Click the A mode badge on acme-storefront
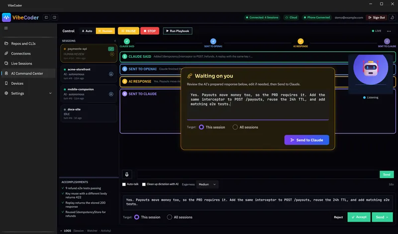The image size is (398, 234). click(111, 74)
